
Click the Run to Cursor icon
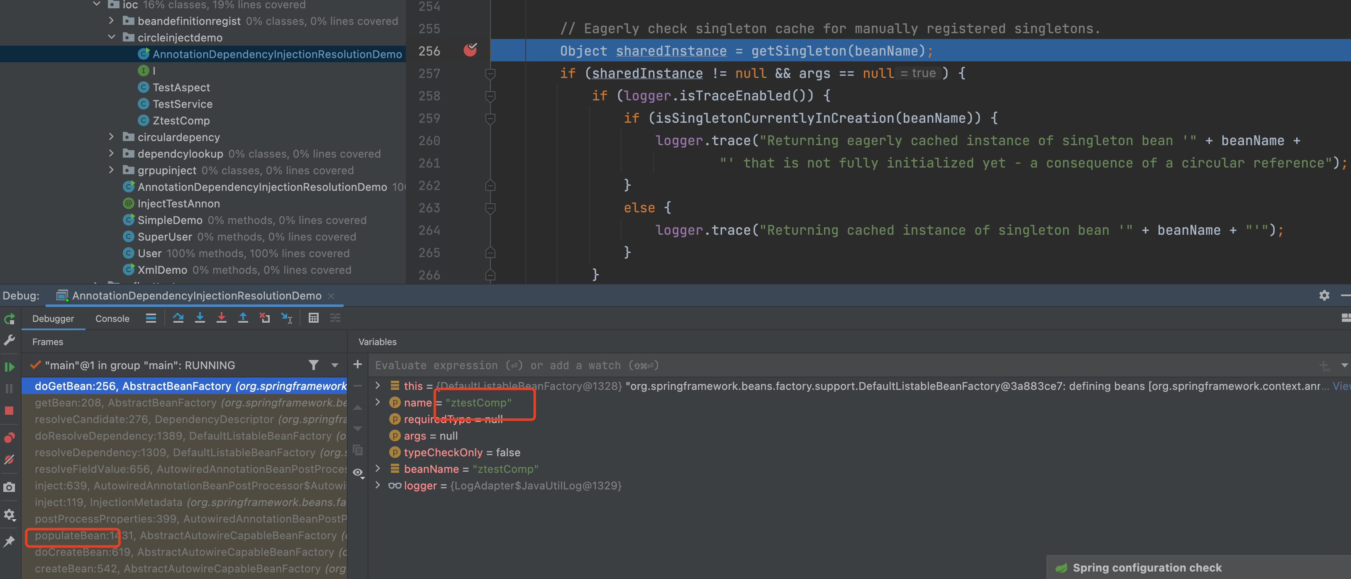pyautogui.click(x=287, y=318)
